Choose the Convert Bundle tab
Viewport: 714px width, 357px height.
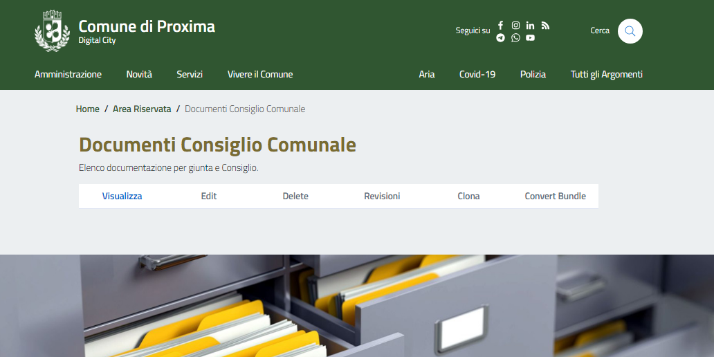555,196
